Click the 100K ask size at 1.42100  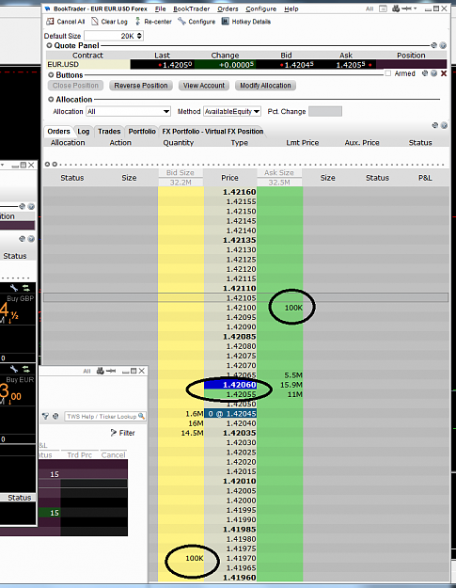(x=280, y=308)
